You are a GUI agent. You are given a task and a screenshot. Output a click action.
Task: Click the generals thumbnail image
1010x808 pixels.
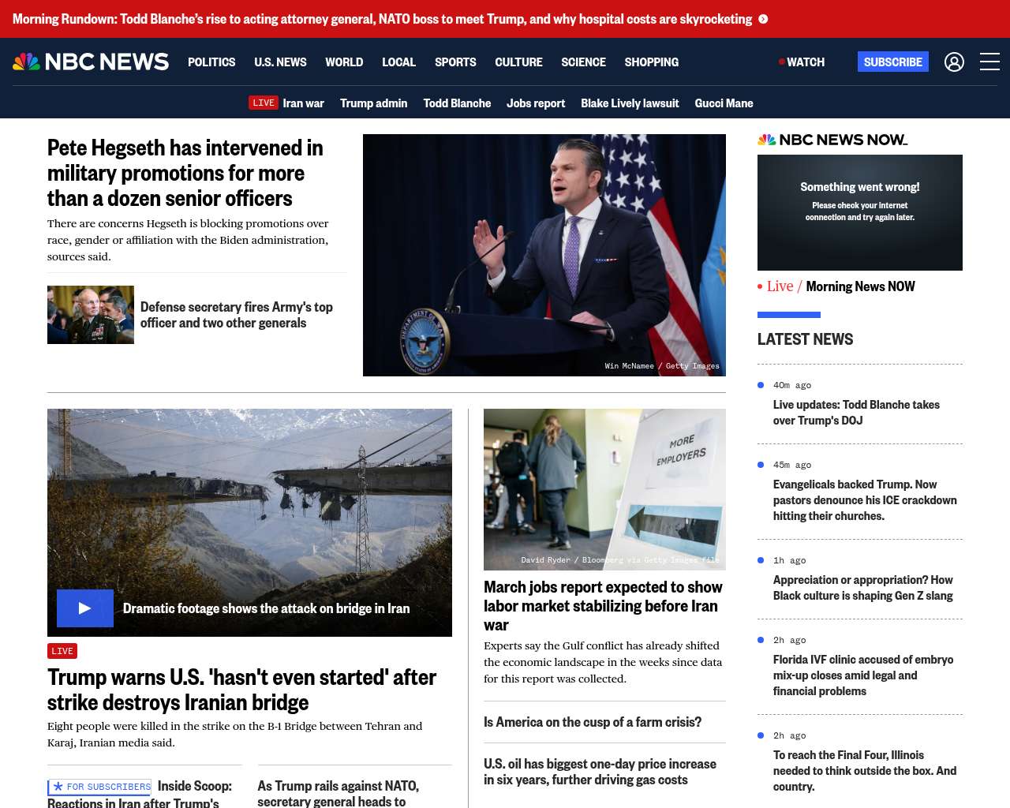pos(91,315)
